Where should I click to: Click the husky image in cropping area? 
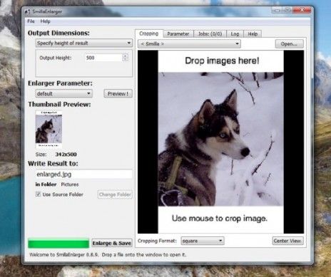coord(221,139)
